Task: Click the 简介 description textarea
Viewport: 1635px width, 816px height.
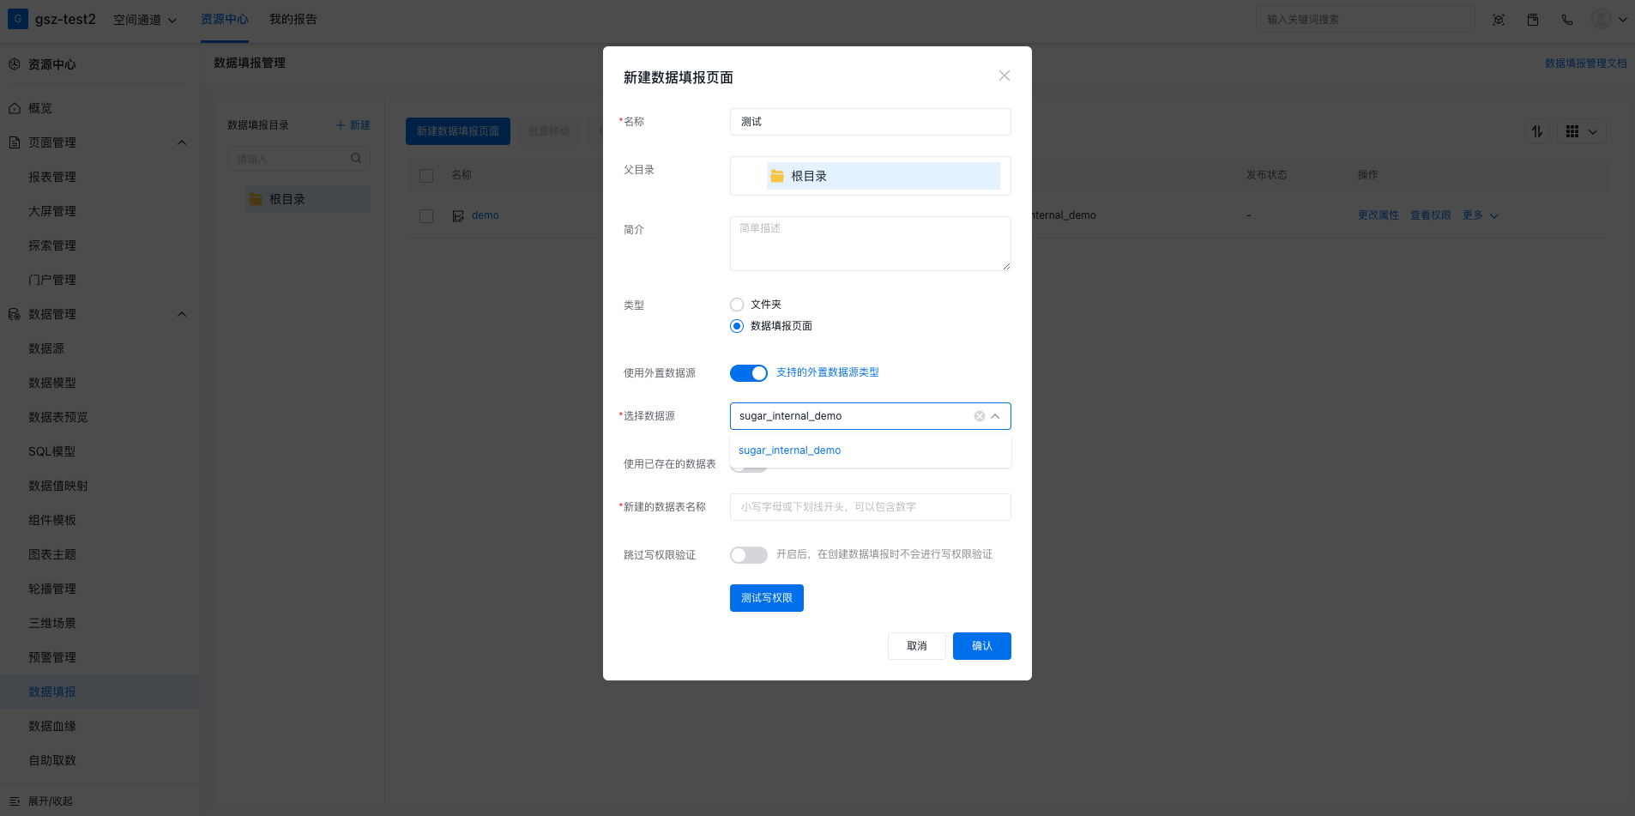Action: pos(870,244)
